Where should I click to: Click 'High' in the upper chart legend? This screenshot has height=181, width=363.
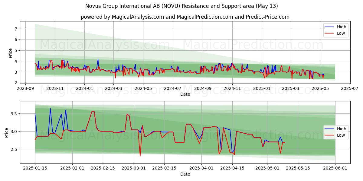[x=342, y=27]
